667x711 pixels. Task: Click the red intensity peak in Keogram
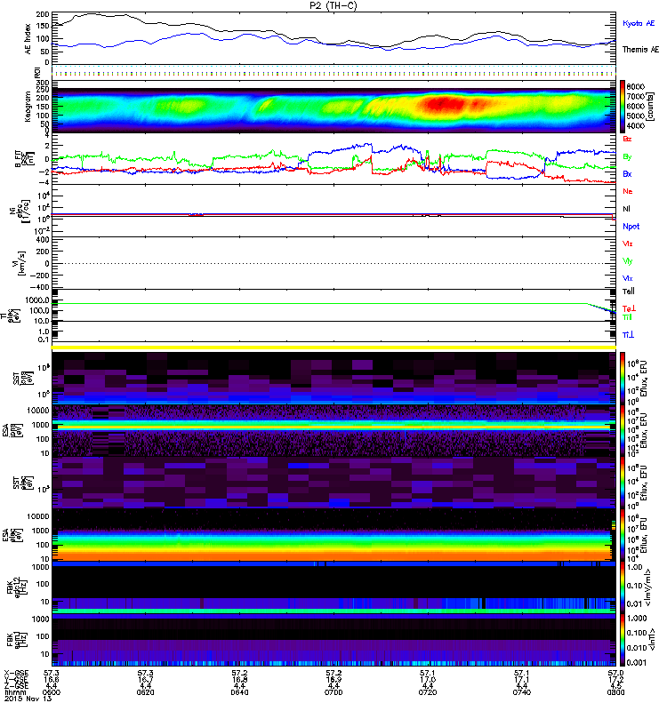tap(442, 104)
